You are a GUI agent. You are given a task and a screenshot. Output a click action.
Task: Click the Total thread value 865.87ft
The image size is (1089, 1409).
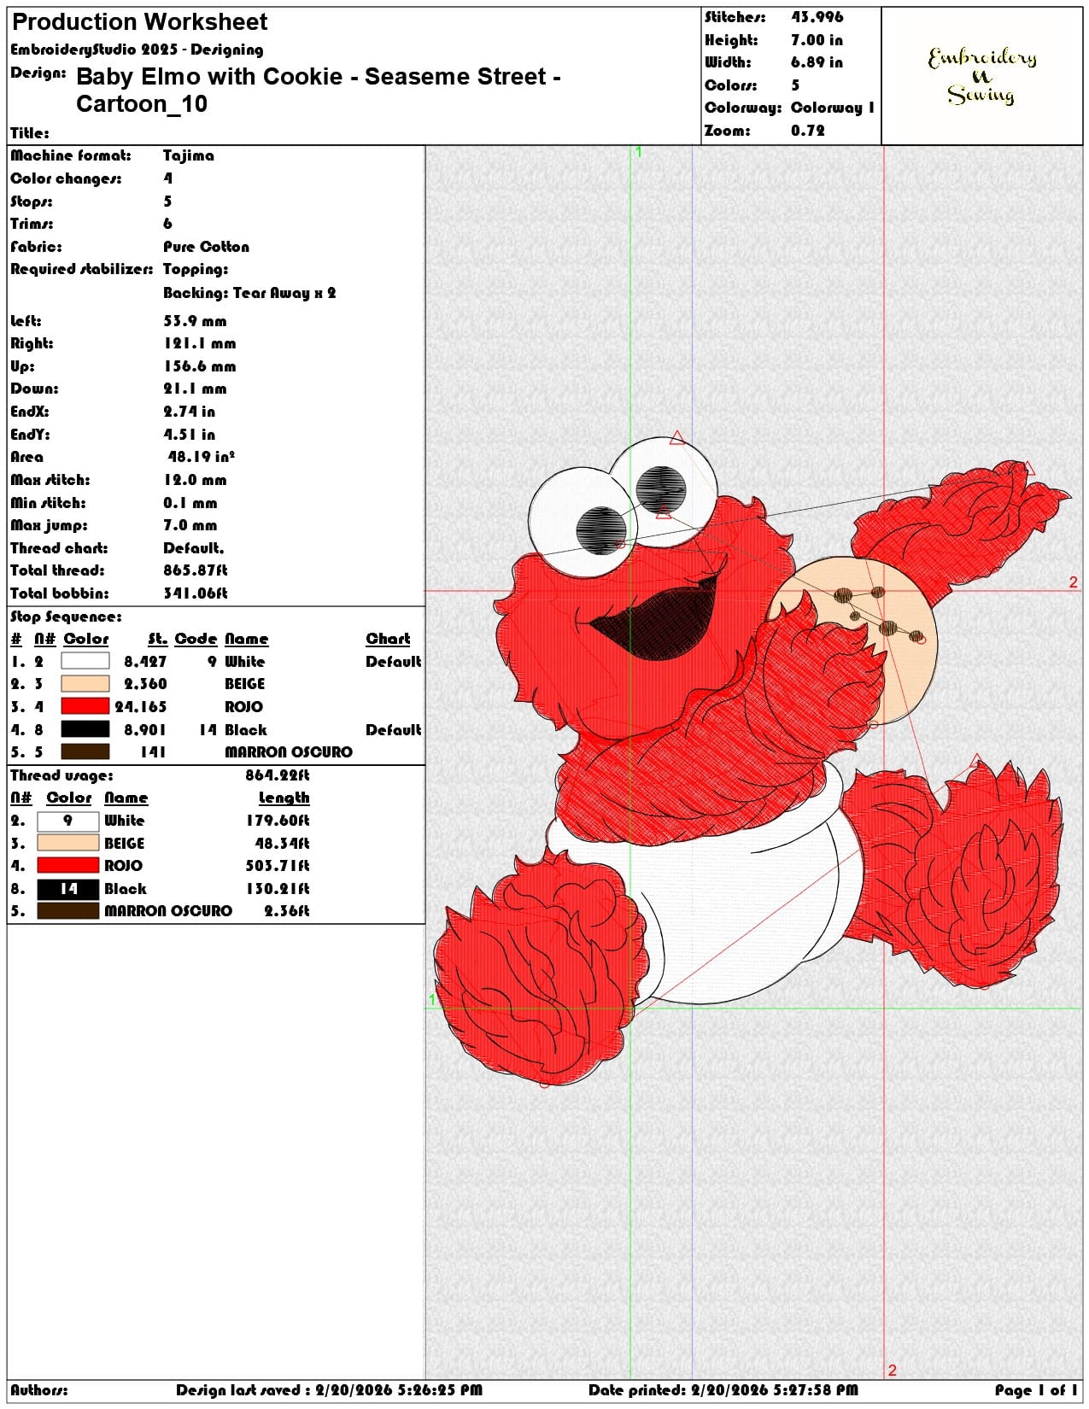[x=195, y=570]
